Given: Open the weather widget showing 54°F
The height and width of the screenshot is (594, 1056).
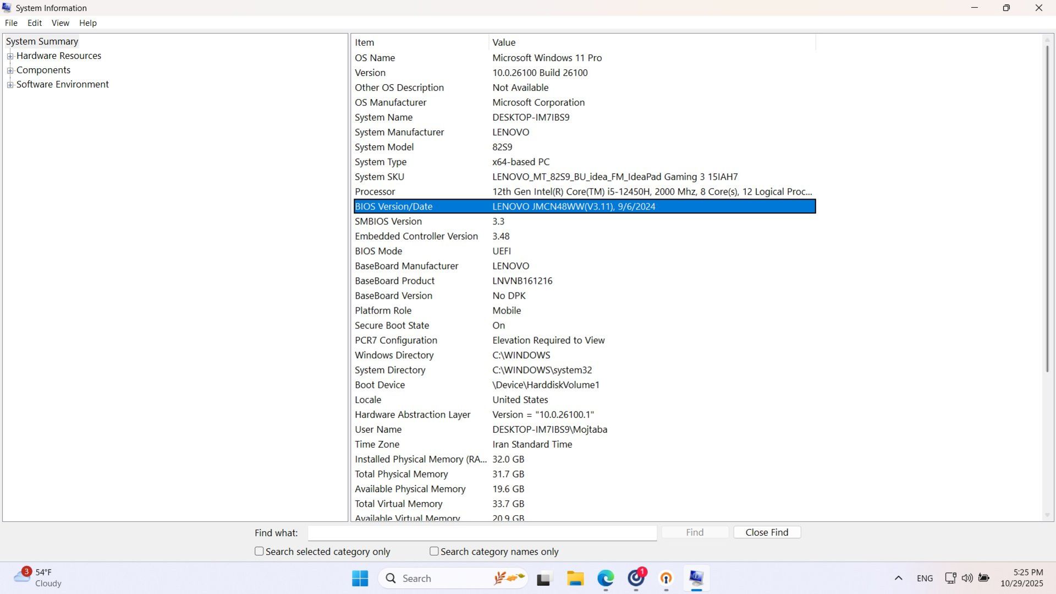Looking at the screenshot, I should (x=37, y=578).
